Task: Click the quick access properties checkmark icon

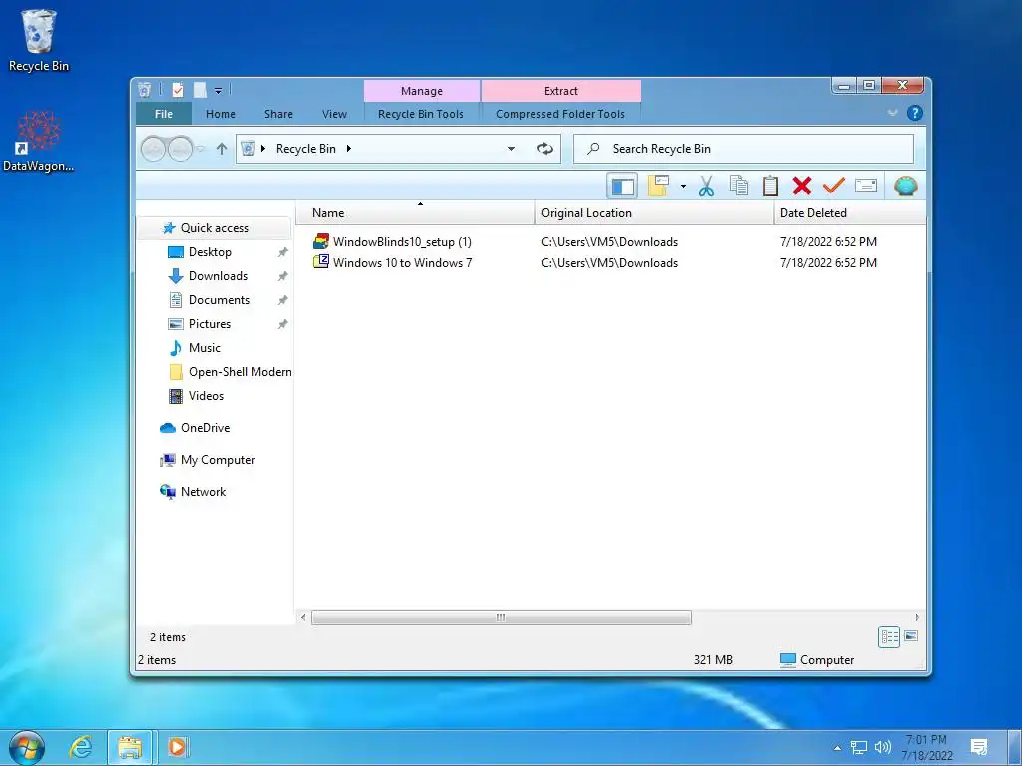Action: pos(178,90)
